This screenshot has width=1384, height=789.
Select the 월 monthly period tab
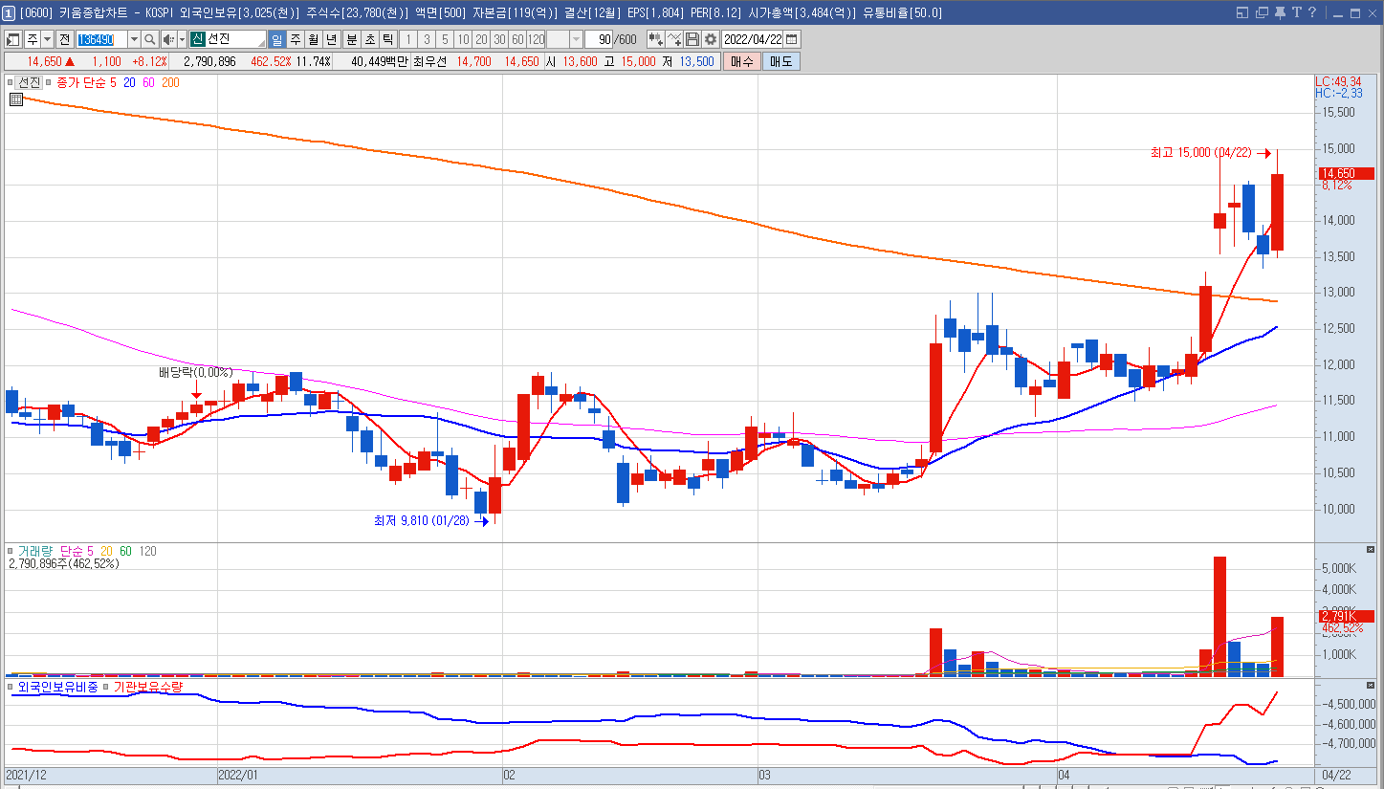click(313, 39)
